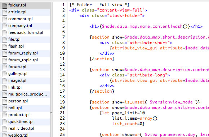Click the product.tpl file icon
209x137 pixels.
pyautogui.click(x=5, y=115)
